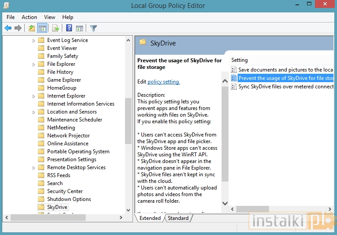
Task: Expand the Event Log Service node
Action: [34, 41]
